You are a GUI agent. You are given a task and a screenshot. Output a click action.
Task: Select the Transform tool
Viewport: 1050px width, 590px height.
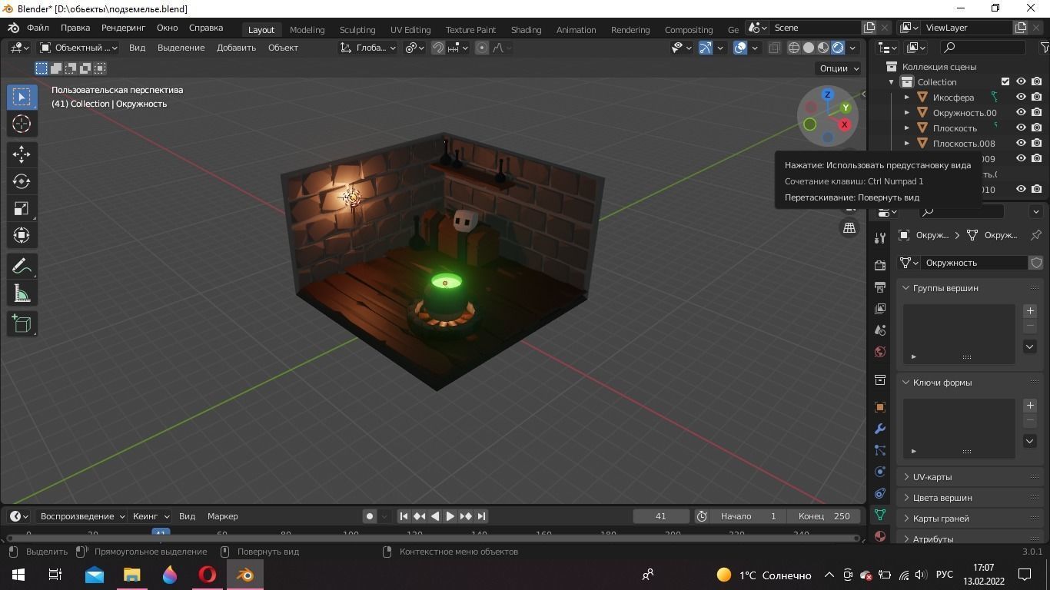click(x=22, y=235)
